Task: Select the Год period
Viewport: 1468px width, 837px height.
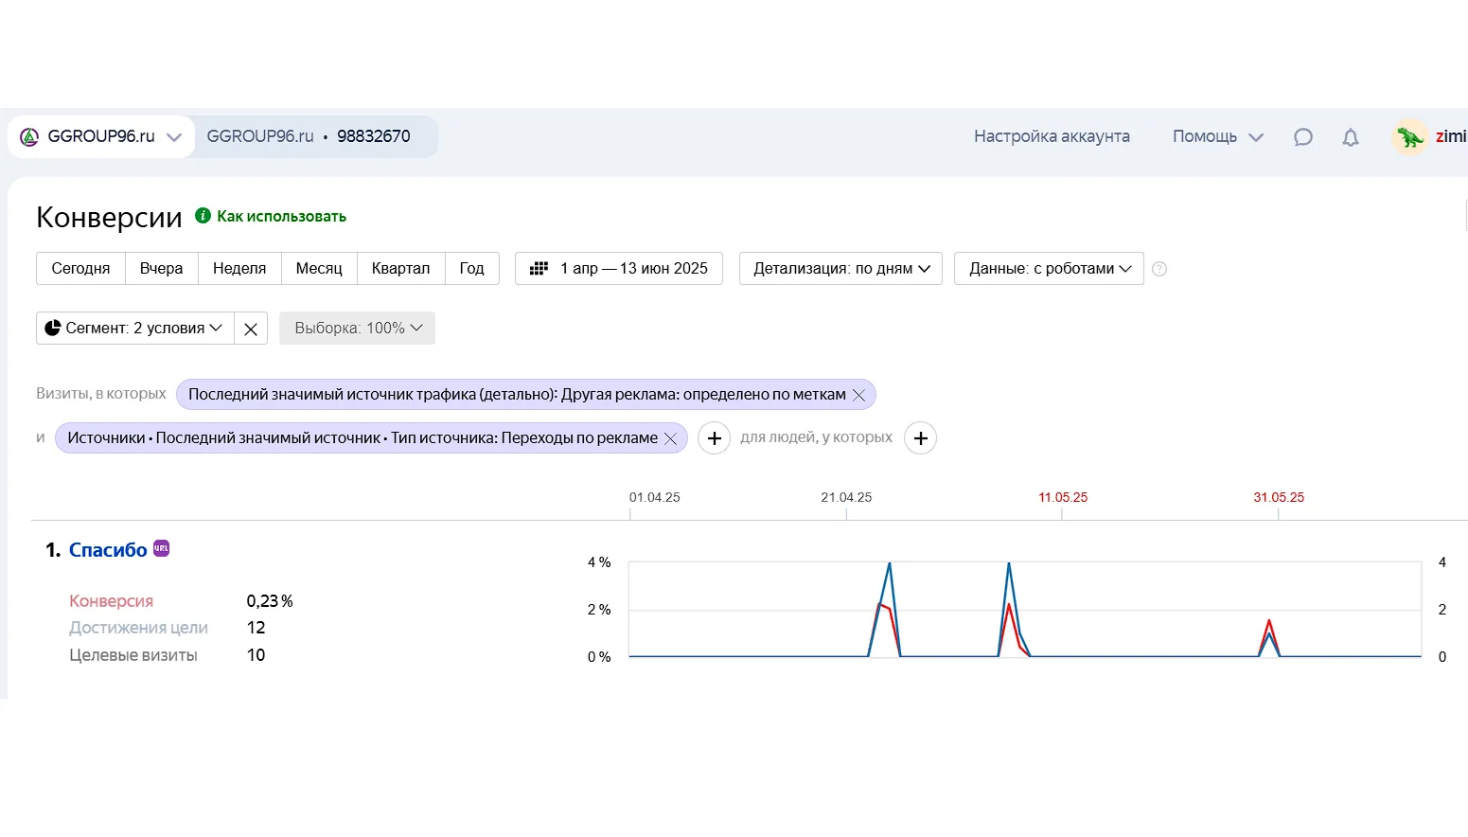Action: pyautogui.click(x=471, y=268)
